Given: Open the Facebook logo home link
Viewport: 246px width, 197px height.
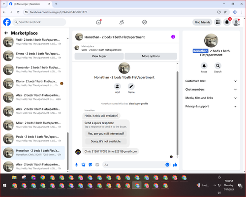Looking at the screenshot, I should pos(7,22).
